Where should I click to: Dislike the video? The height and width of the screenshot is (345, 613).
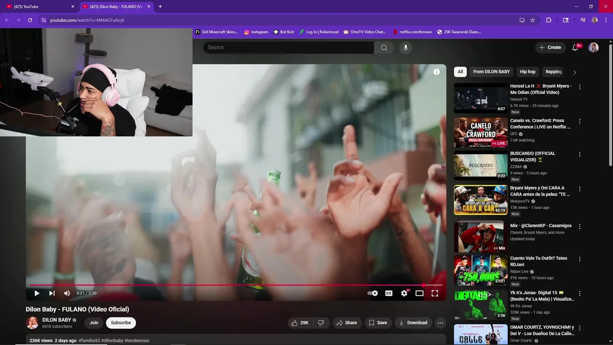321,323
